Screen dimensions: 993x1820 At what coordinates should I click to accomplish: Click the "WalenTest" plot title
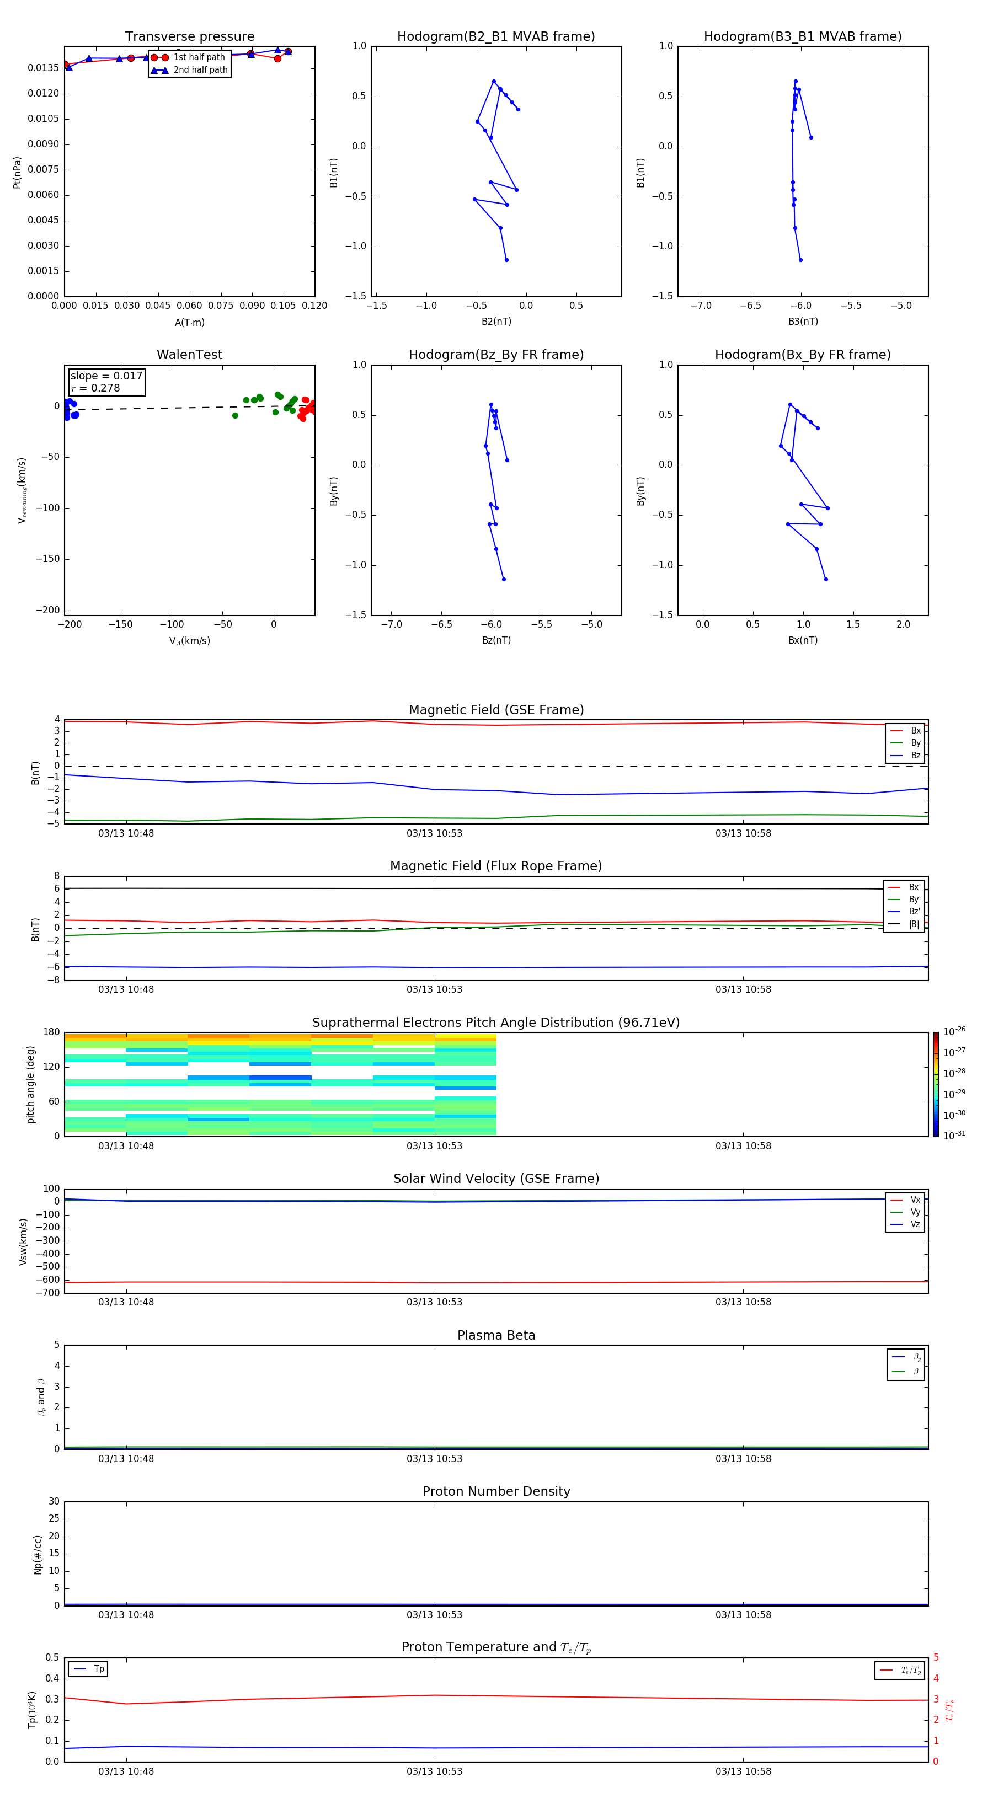point(189,355)
